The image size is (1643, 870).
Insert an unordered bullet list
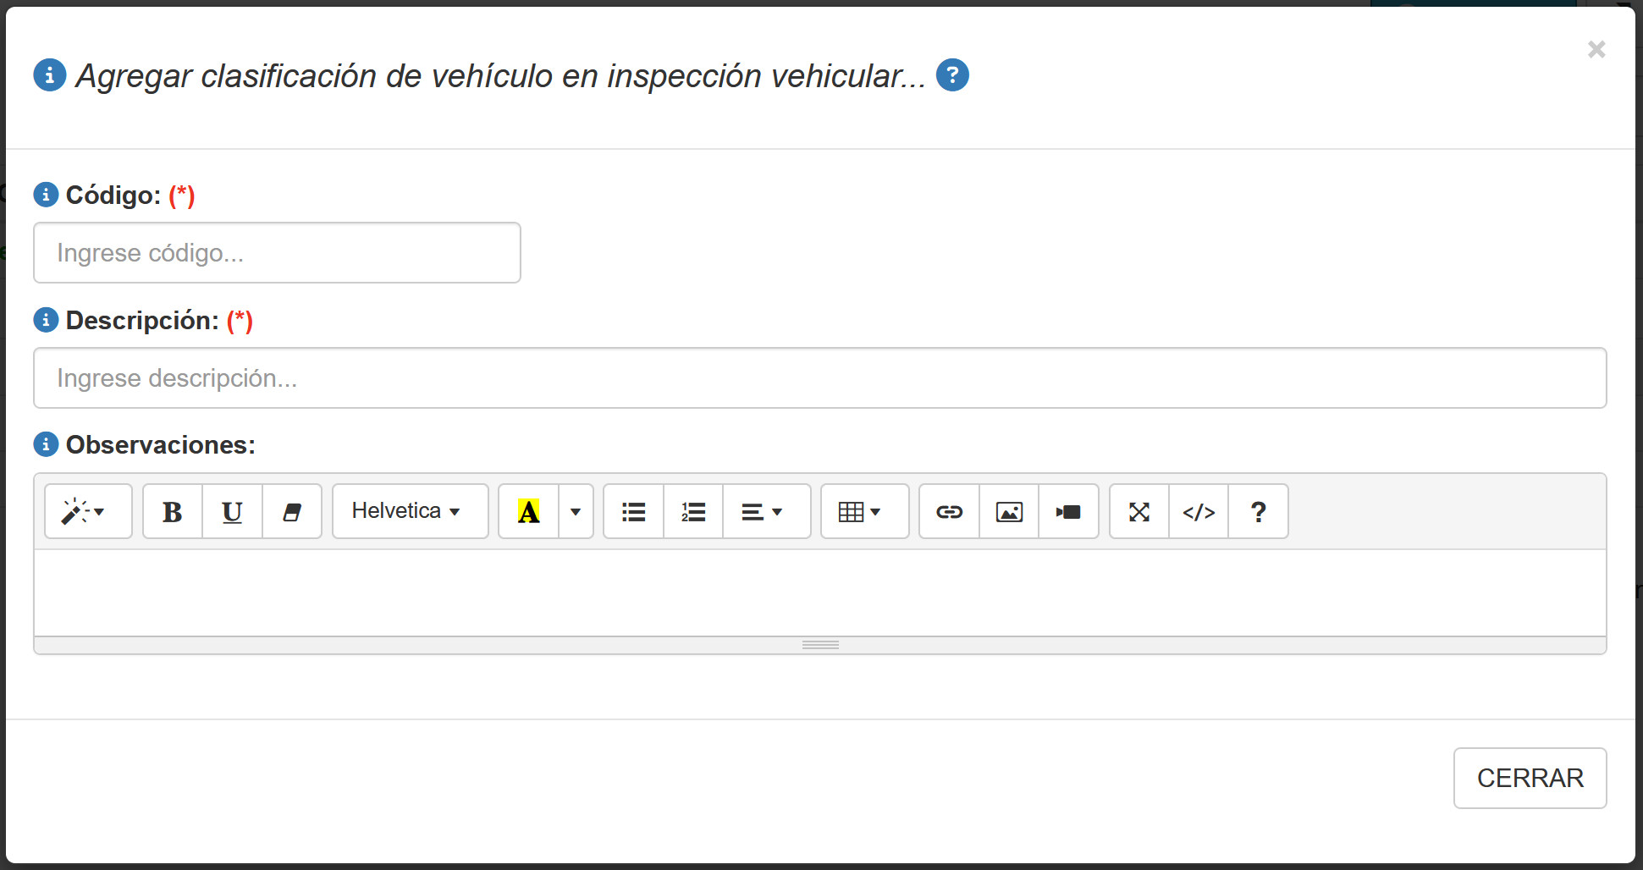[633, 511]
